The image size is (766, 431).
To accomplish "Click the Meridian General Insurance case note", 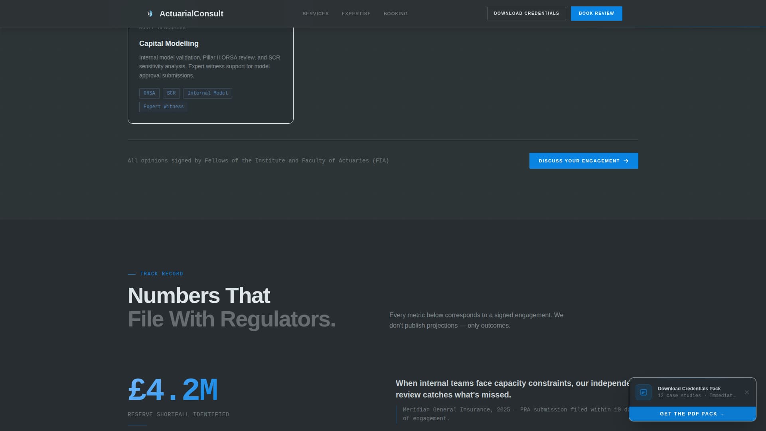I will click(x=515, y=414).
